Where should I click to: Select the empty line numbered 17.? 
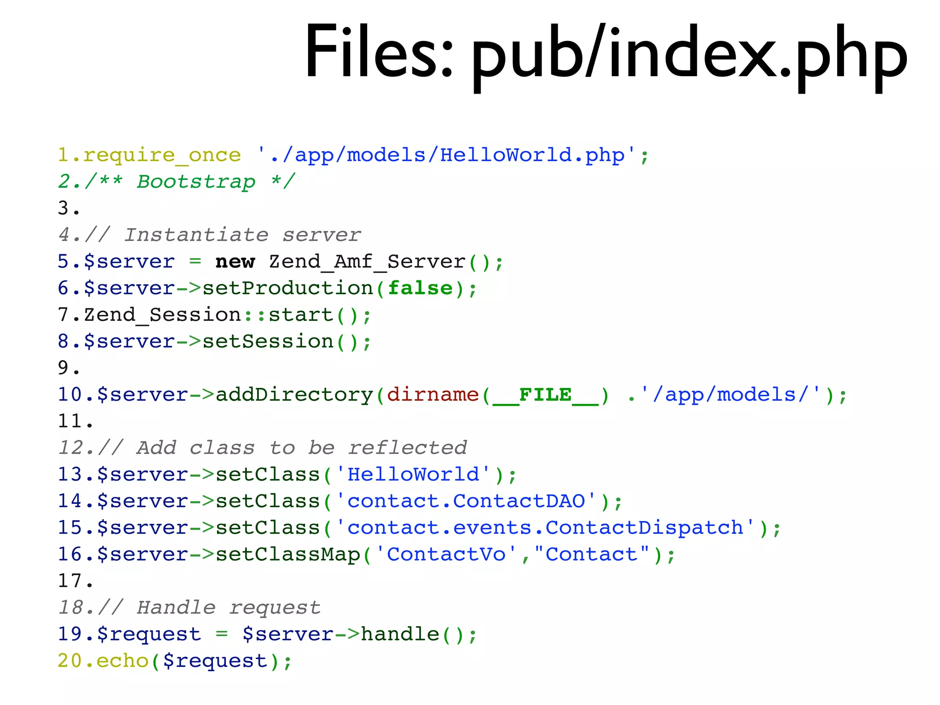pyautogui.click(x=75, y=581)
